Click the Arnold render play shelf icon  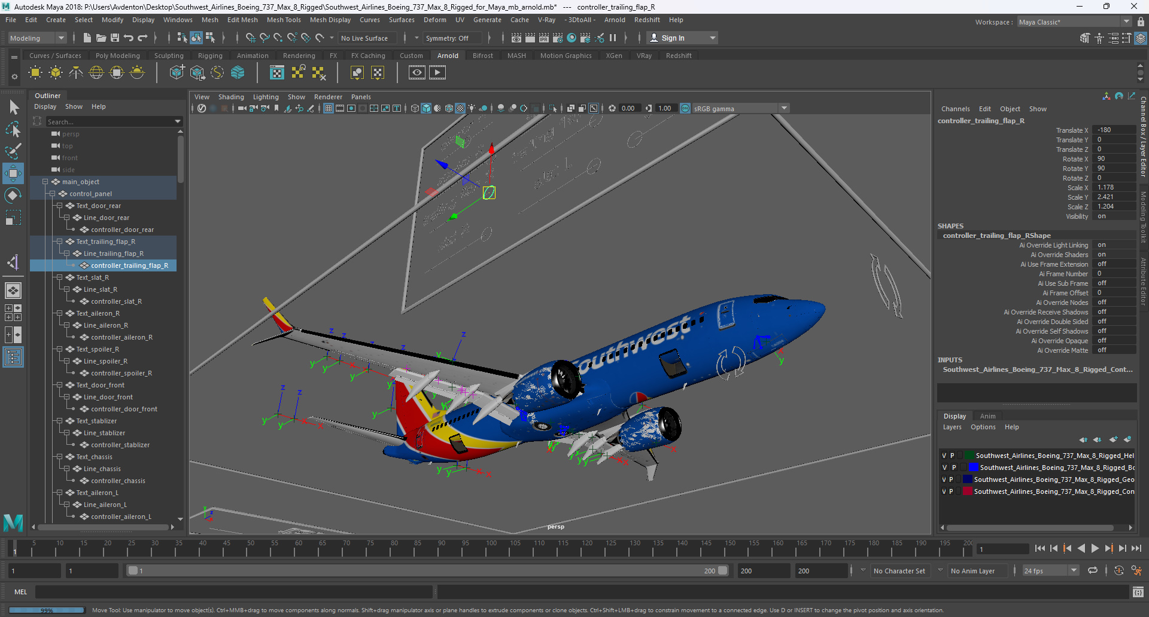point(437,73)
